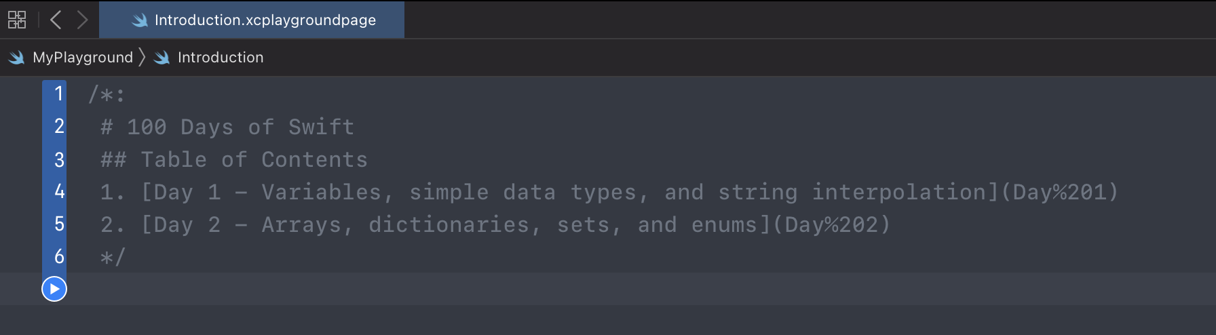
Task: Go forward with the right arrow
Action: pos(82,20)
